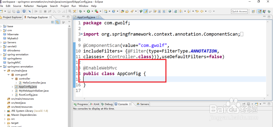Toggle Mark Occurrences highlighter icon
Screen dimensions: 273x127
click(146, 11)
